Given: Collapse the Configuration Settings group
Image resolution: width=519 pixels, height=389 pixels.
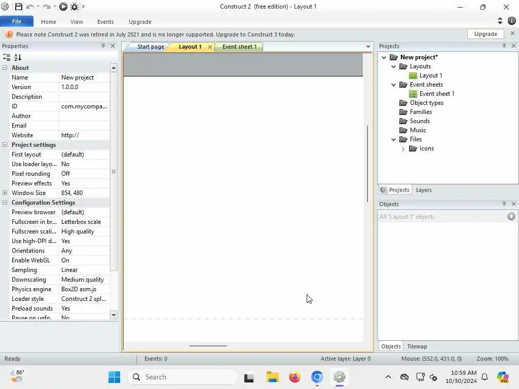Looking at the screenshot, I should coord(5,203).
